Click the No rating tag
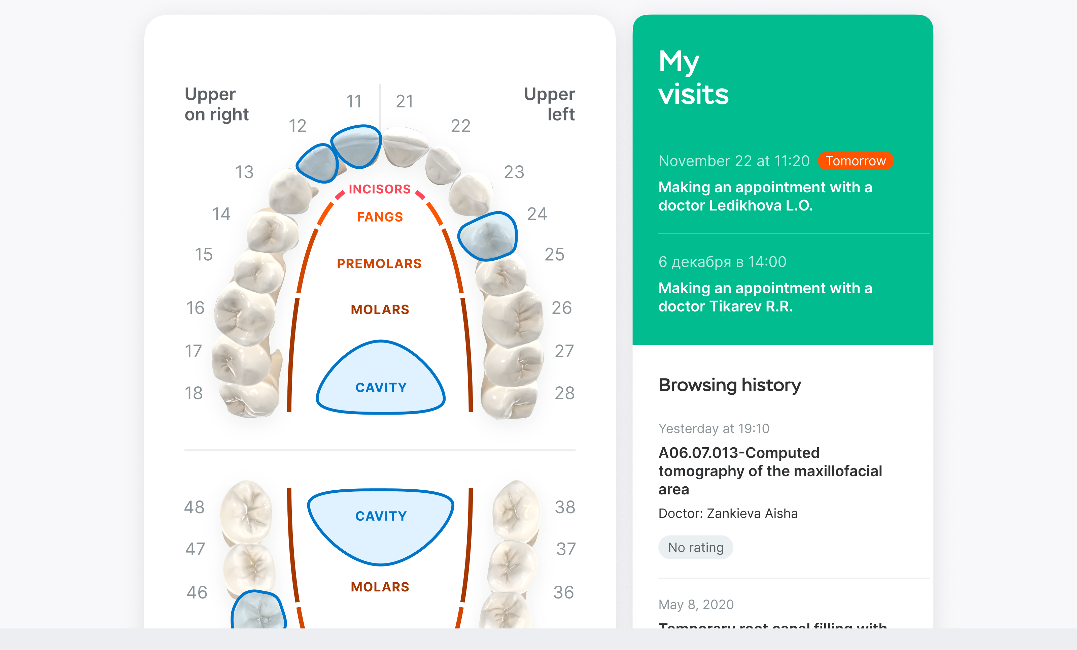 click(x=695, y=547)
